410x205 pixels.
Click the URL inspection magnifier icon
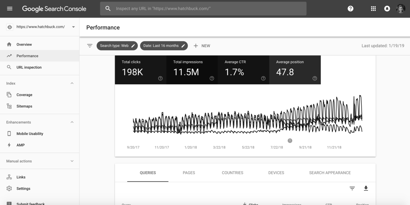[9, 67]
